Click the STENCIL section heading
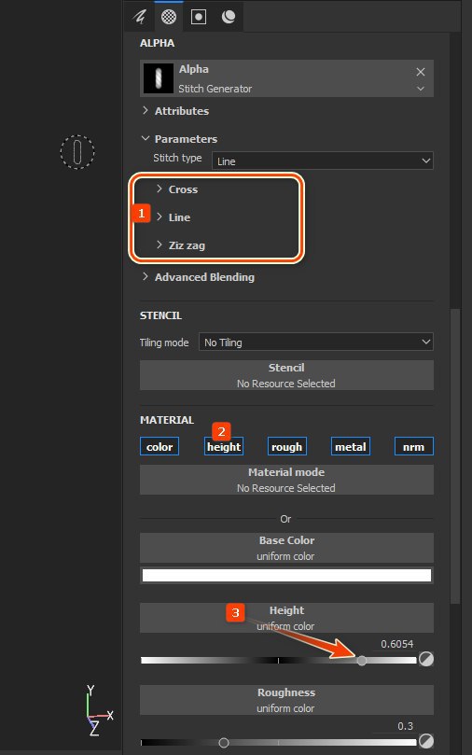This screenshot has height=755, width=472. coord(160,315)
